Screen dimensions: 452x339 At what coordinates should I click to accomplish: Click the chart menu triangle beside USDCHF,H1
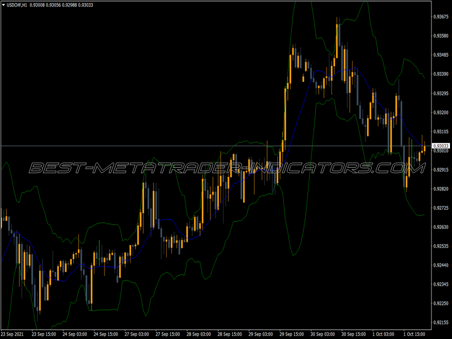click(4, 5)
